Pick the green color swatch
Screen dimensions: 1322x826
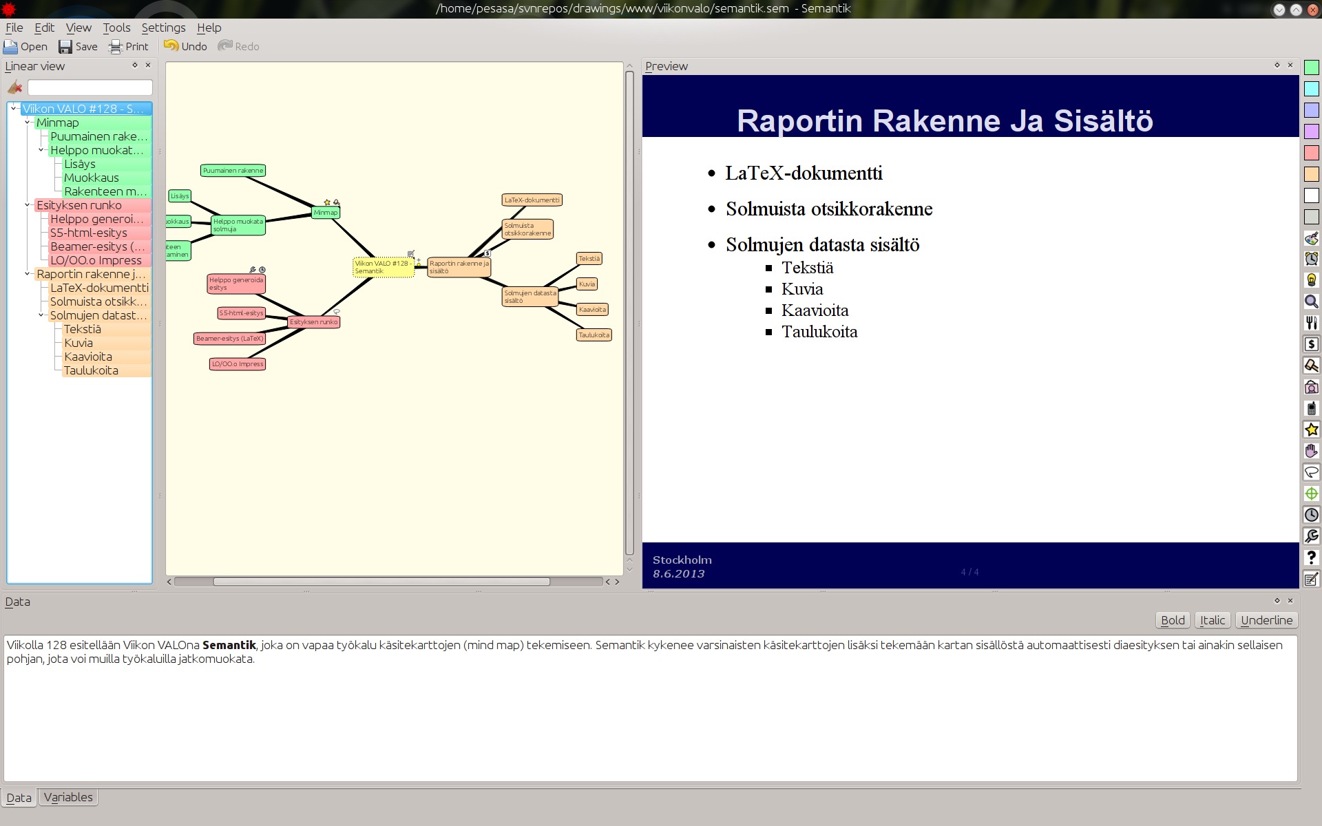pyautogui.click(x=1311, y=67)
